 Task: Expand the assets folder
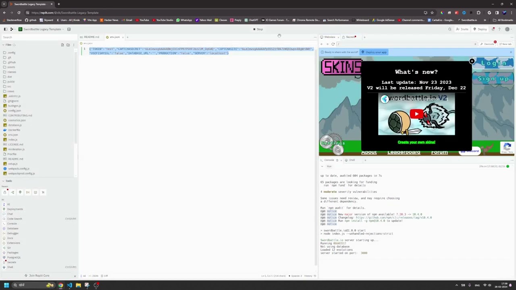point(9,67)
